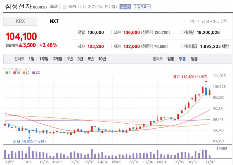Click current price 104,100
The image size is (233, 165).
[21, 36]
